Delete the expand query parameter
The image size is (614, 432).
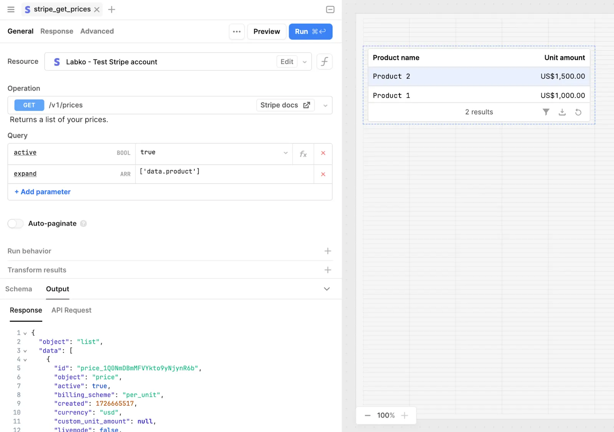tap(323, 174)
